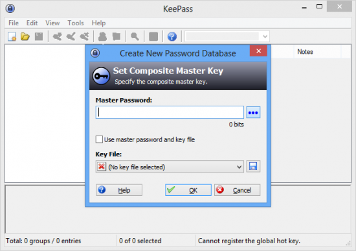Click the Add Entry key icon

(57, 36)
